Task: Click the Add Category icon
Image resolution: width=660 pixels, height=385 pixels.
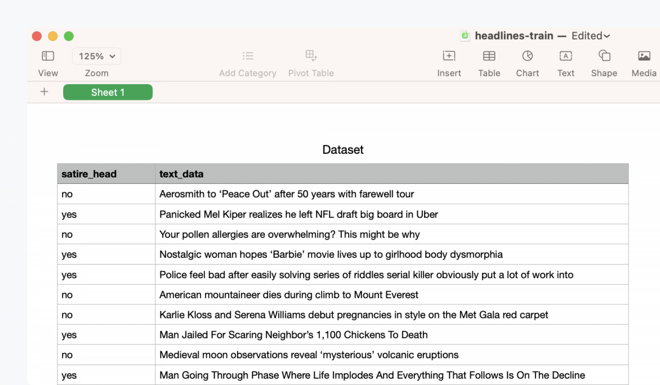Action: coord(248,56)
